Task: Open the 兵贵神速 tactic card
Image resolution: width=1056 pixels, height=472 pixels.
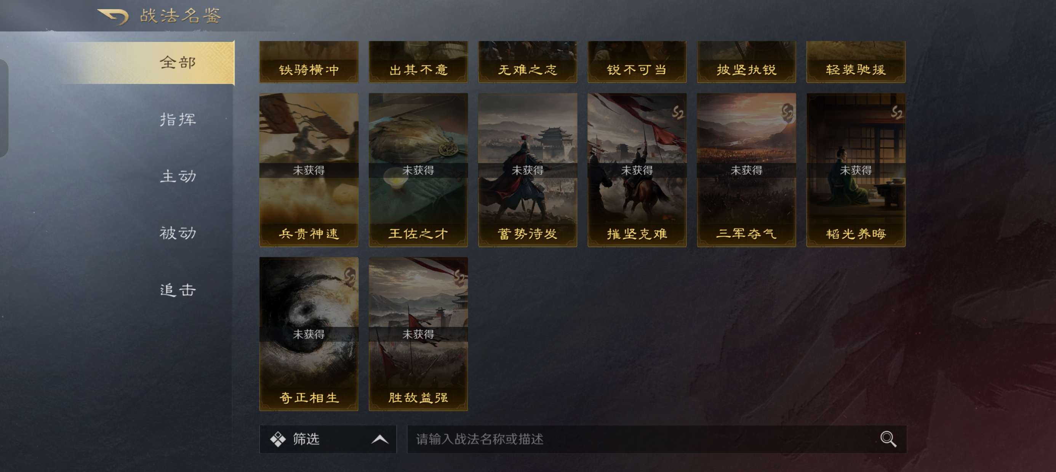Action: pos(309,170)
